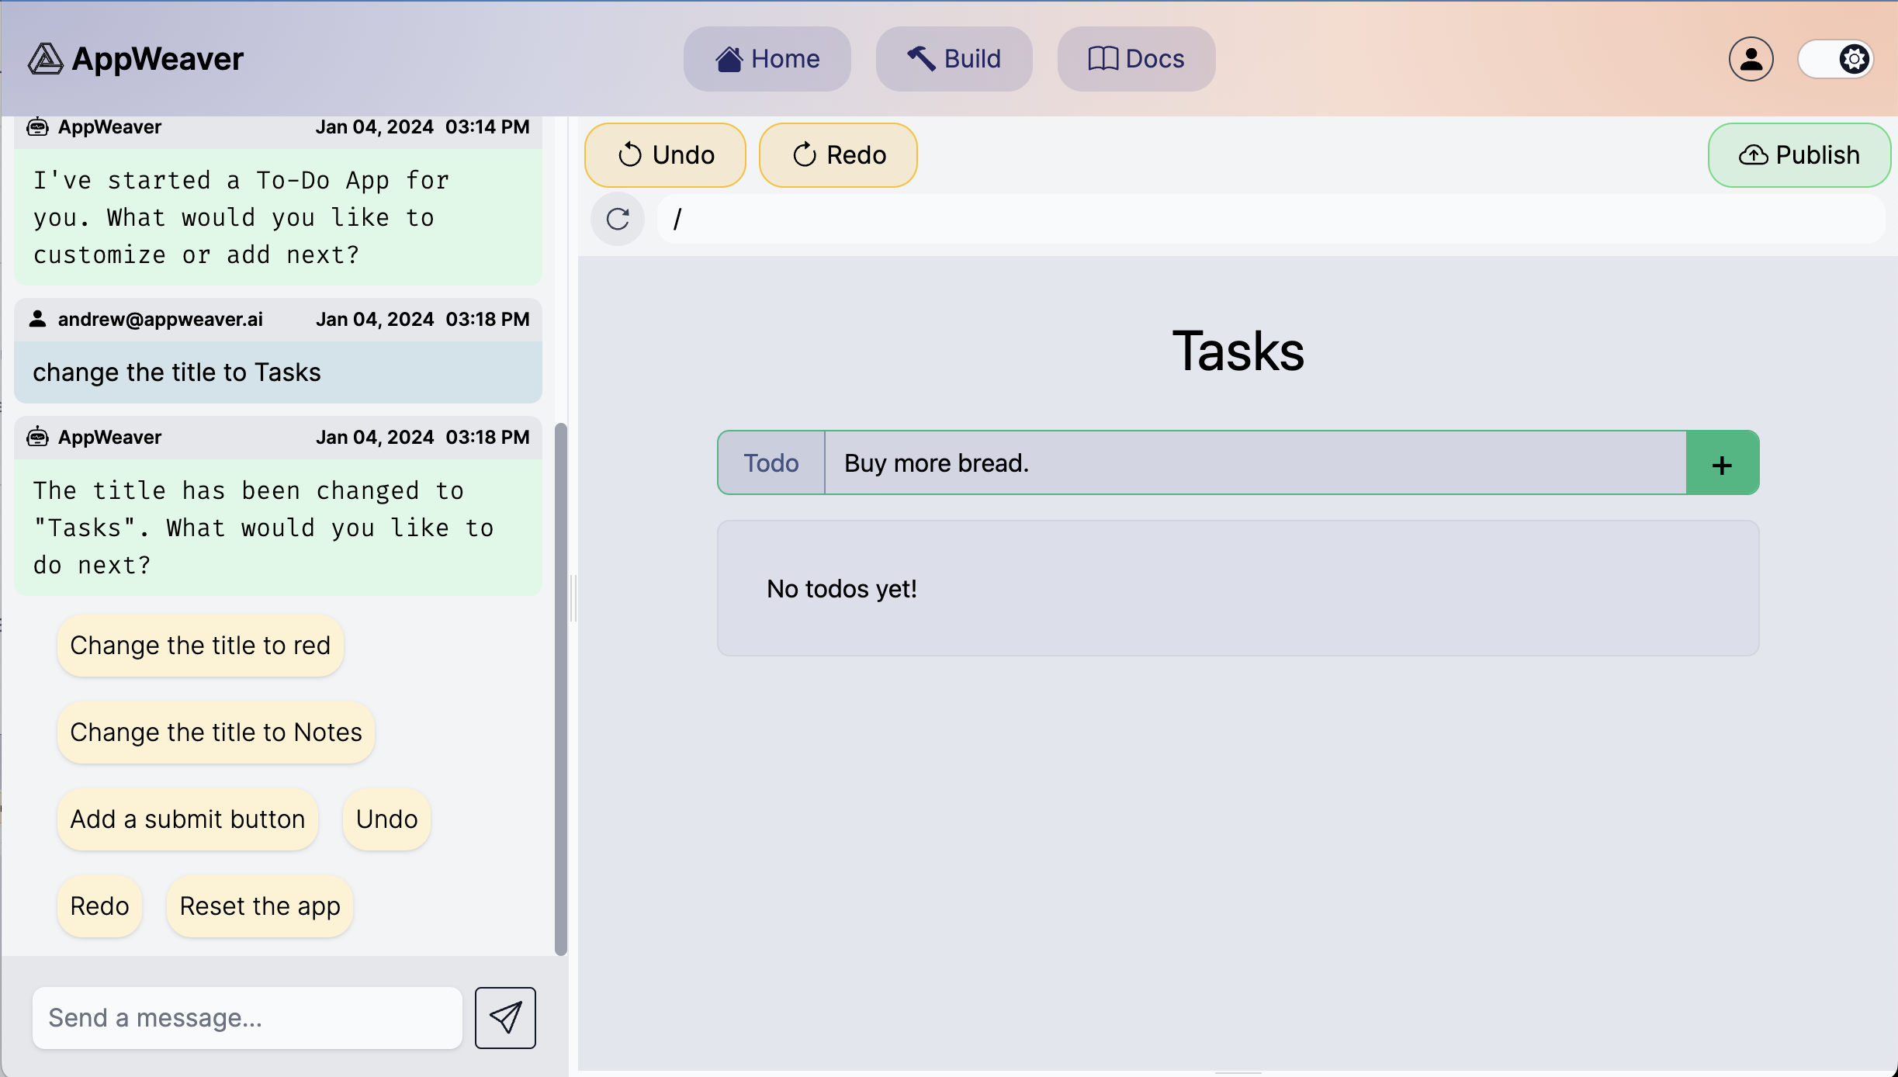Open the Home navigation tab
The image size is (1898, 1077).
coord(767,59)
